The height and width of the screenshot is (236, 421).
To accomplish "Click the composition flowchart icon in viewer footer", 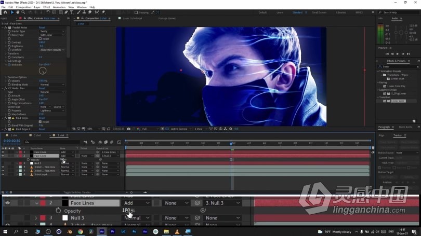I will (x=225, y=129).
